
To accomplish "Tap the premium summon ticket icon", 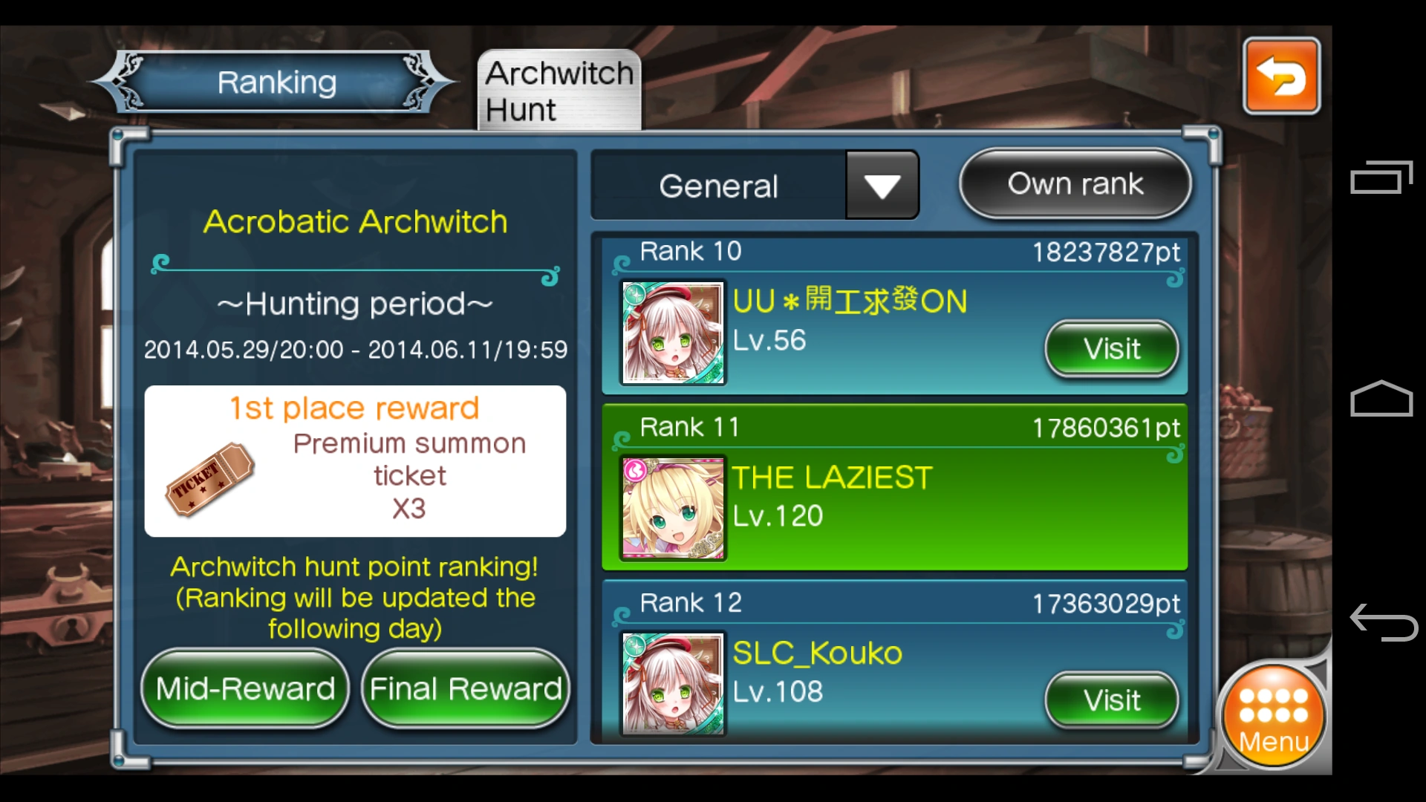I will click(210, 479).
